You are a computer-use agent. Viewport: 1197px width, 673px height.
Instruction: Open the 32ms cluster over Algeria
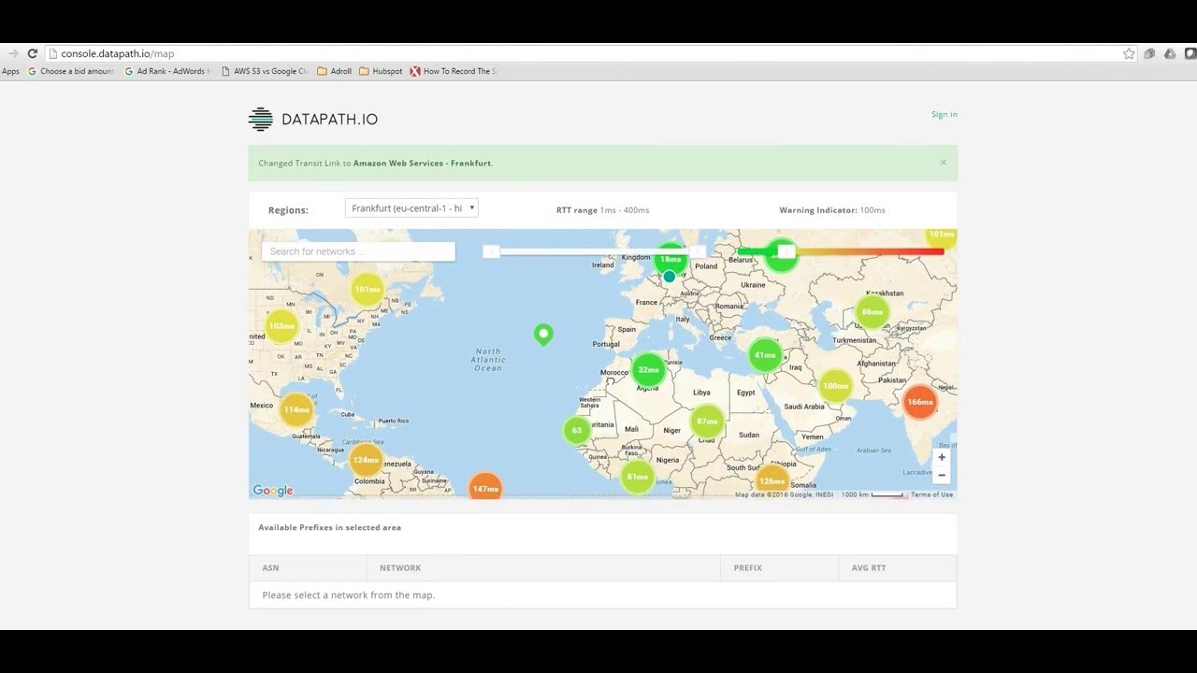click(x=648, y=369)
